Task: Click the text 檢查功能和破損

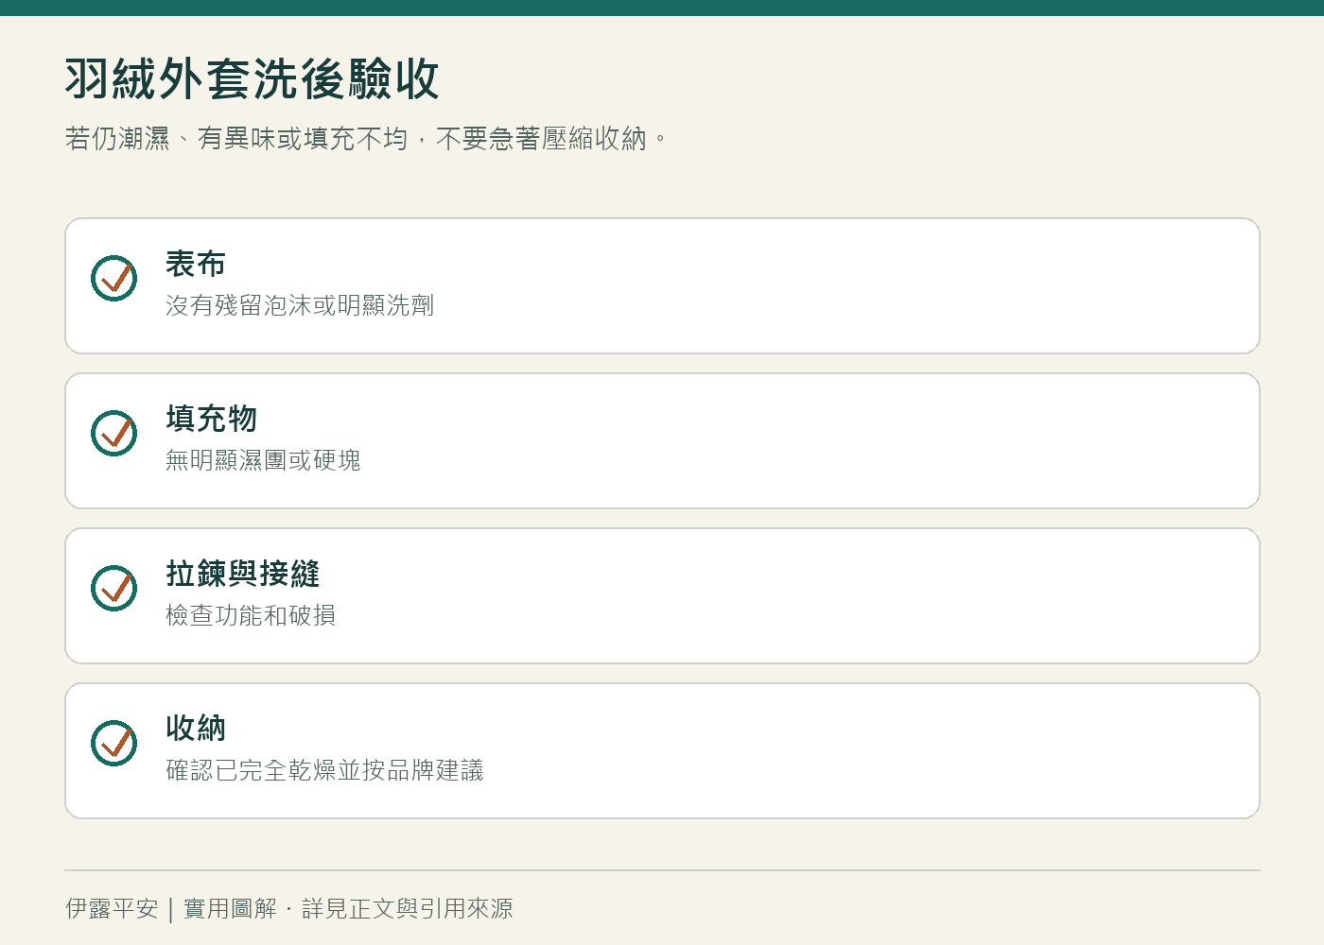Action: tap(251, 615)
